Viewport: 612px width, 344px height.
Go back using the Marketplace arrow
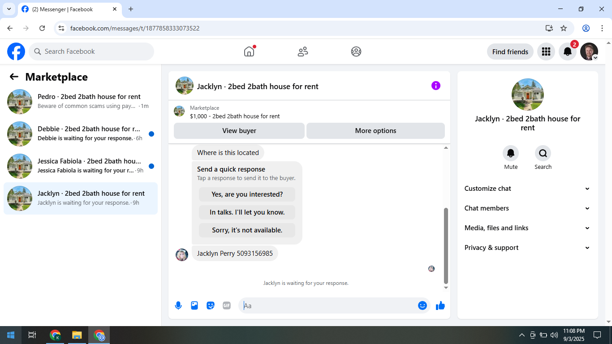coord(14,77)
